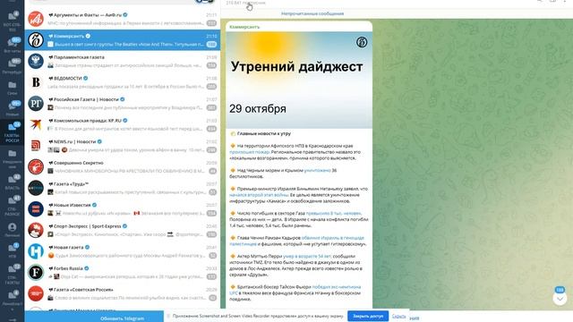The height and width of the screenshot is (322, 573).
Task: Open the «Forbes Russia» chat
Action: 123,272
